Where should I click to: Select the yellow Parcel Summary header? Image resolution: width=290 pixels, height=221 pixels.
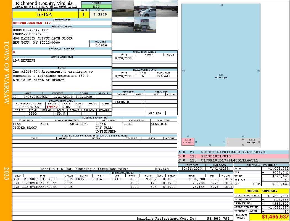tap(262, 191)
